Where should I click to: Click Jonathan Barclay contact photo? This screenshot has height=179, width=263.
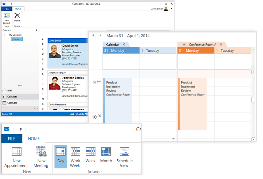pyautogui.click(x=55, y=83)
